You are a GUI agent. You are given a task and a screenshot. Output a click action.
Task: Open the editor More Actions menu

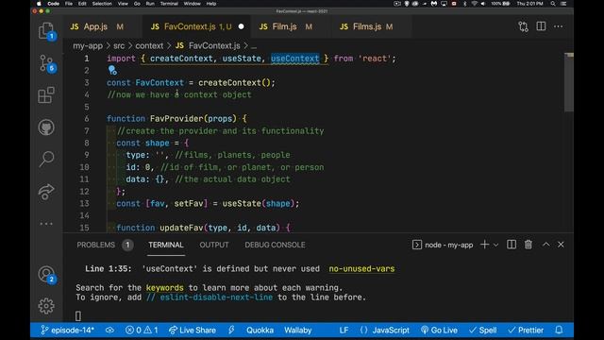coord(558,26)
